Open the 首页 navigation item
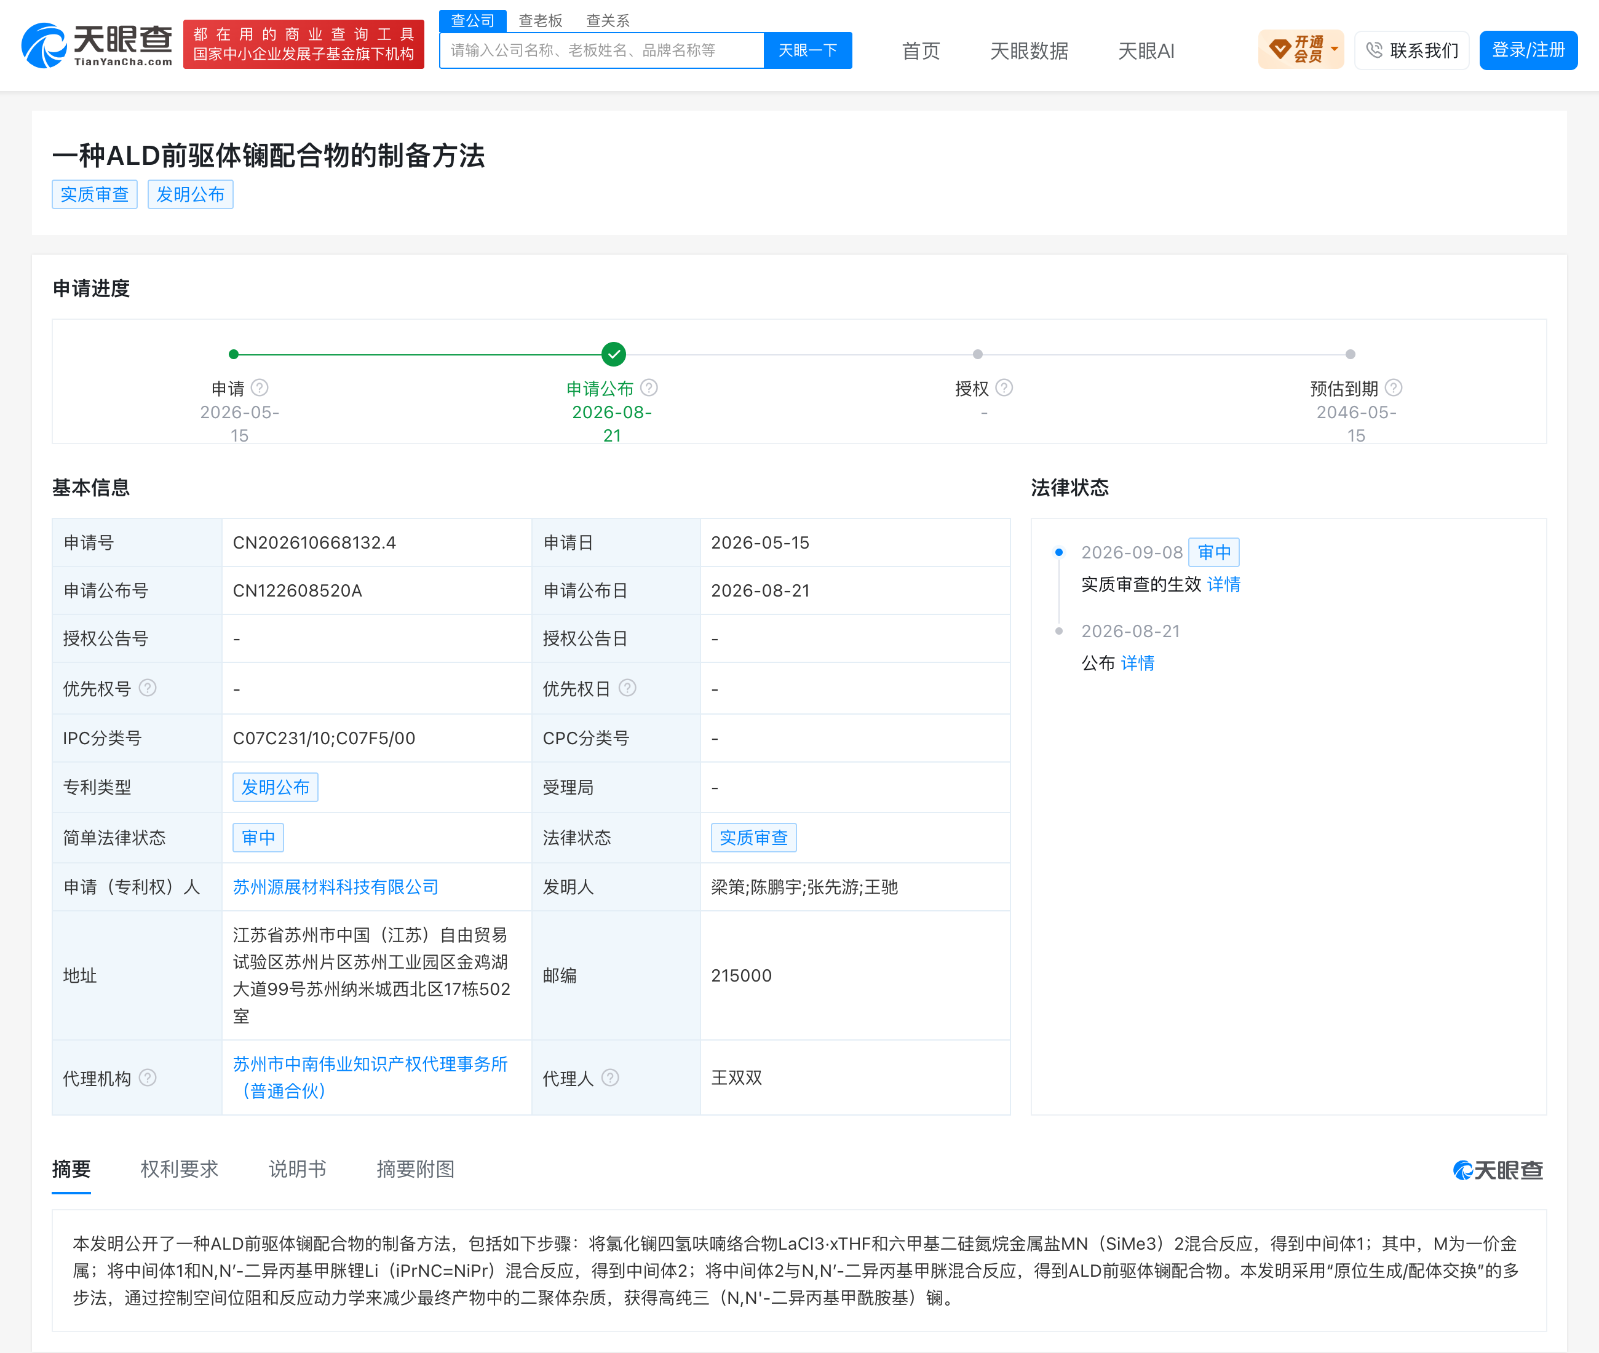Viewport: 1599px width, 1353px height. [x=920, y=52]
